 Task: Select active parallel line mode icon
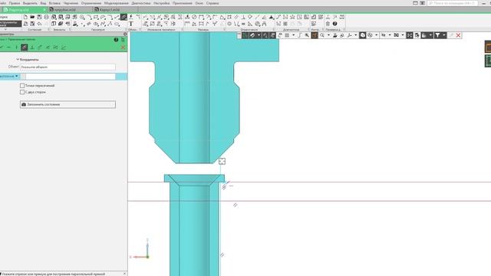tap(24, 48)
